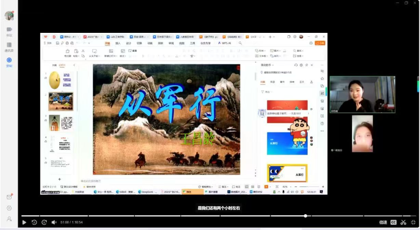Open the WPS home logo tab
Viewport: 420px width, 230px height.
[45, 37]
